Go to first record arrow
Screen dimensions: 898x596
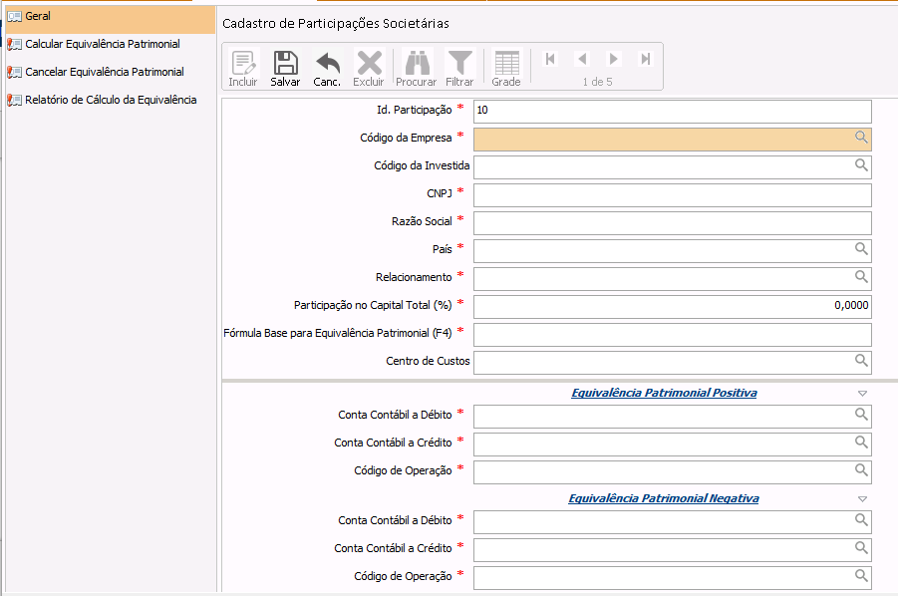(550, 59)
